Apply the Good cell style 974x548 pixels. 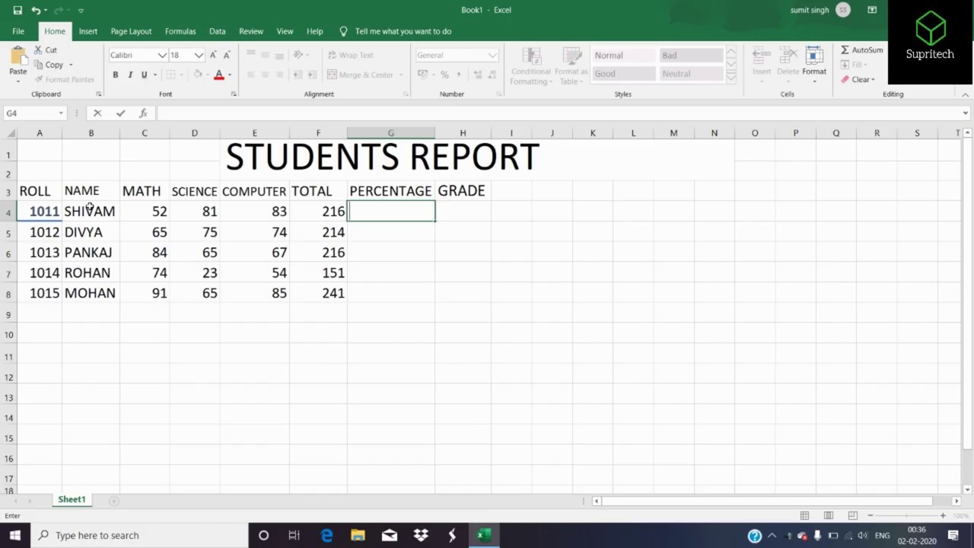[x=624, y=74]
